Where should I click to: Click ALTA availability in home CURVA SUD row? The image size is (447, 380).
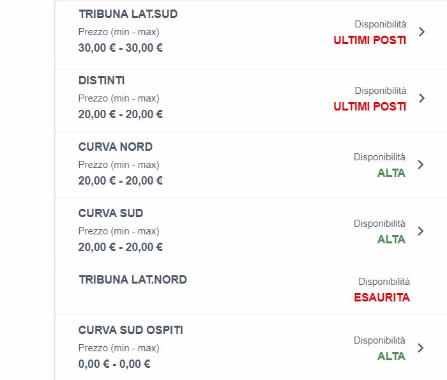coord(391,239)
